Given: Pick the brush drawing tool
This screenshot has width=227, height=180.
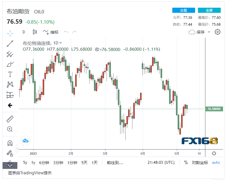Looking at the screenshot, I should (x=10, y=64).
